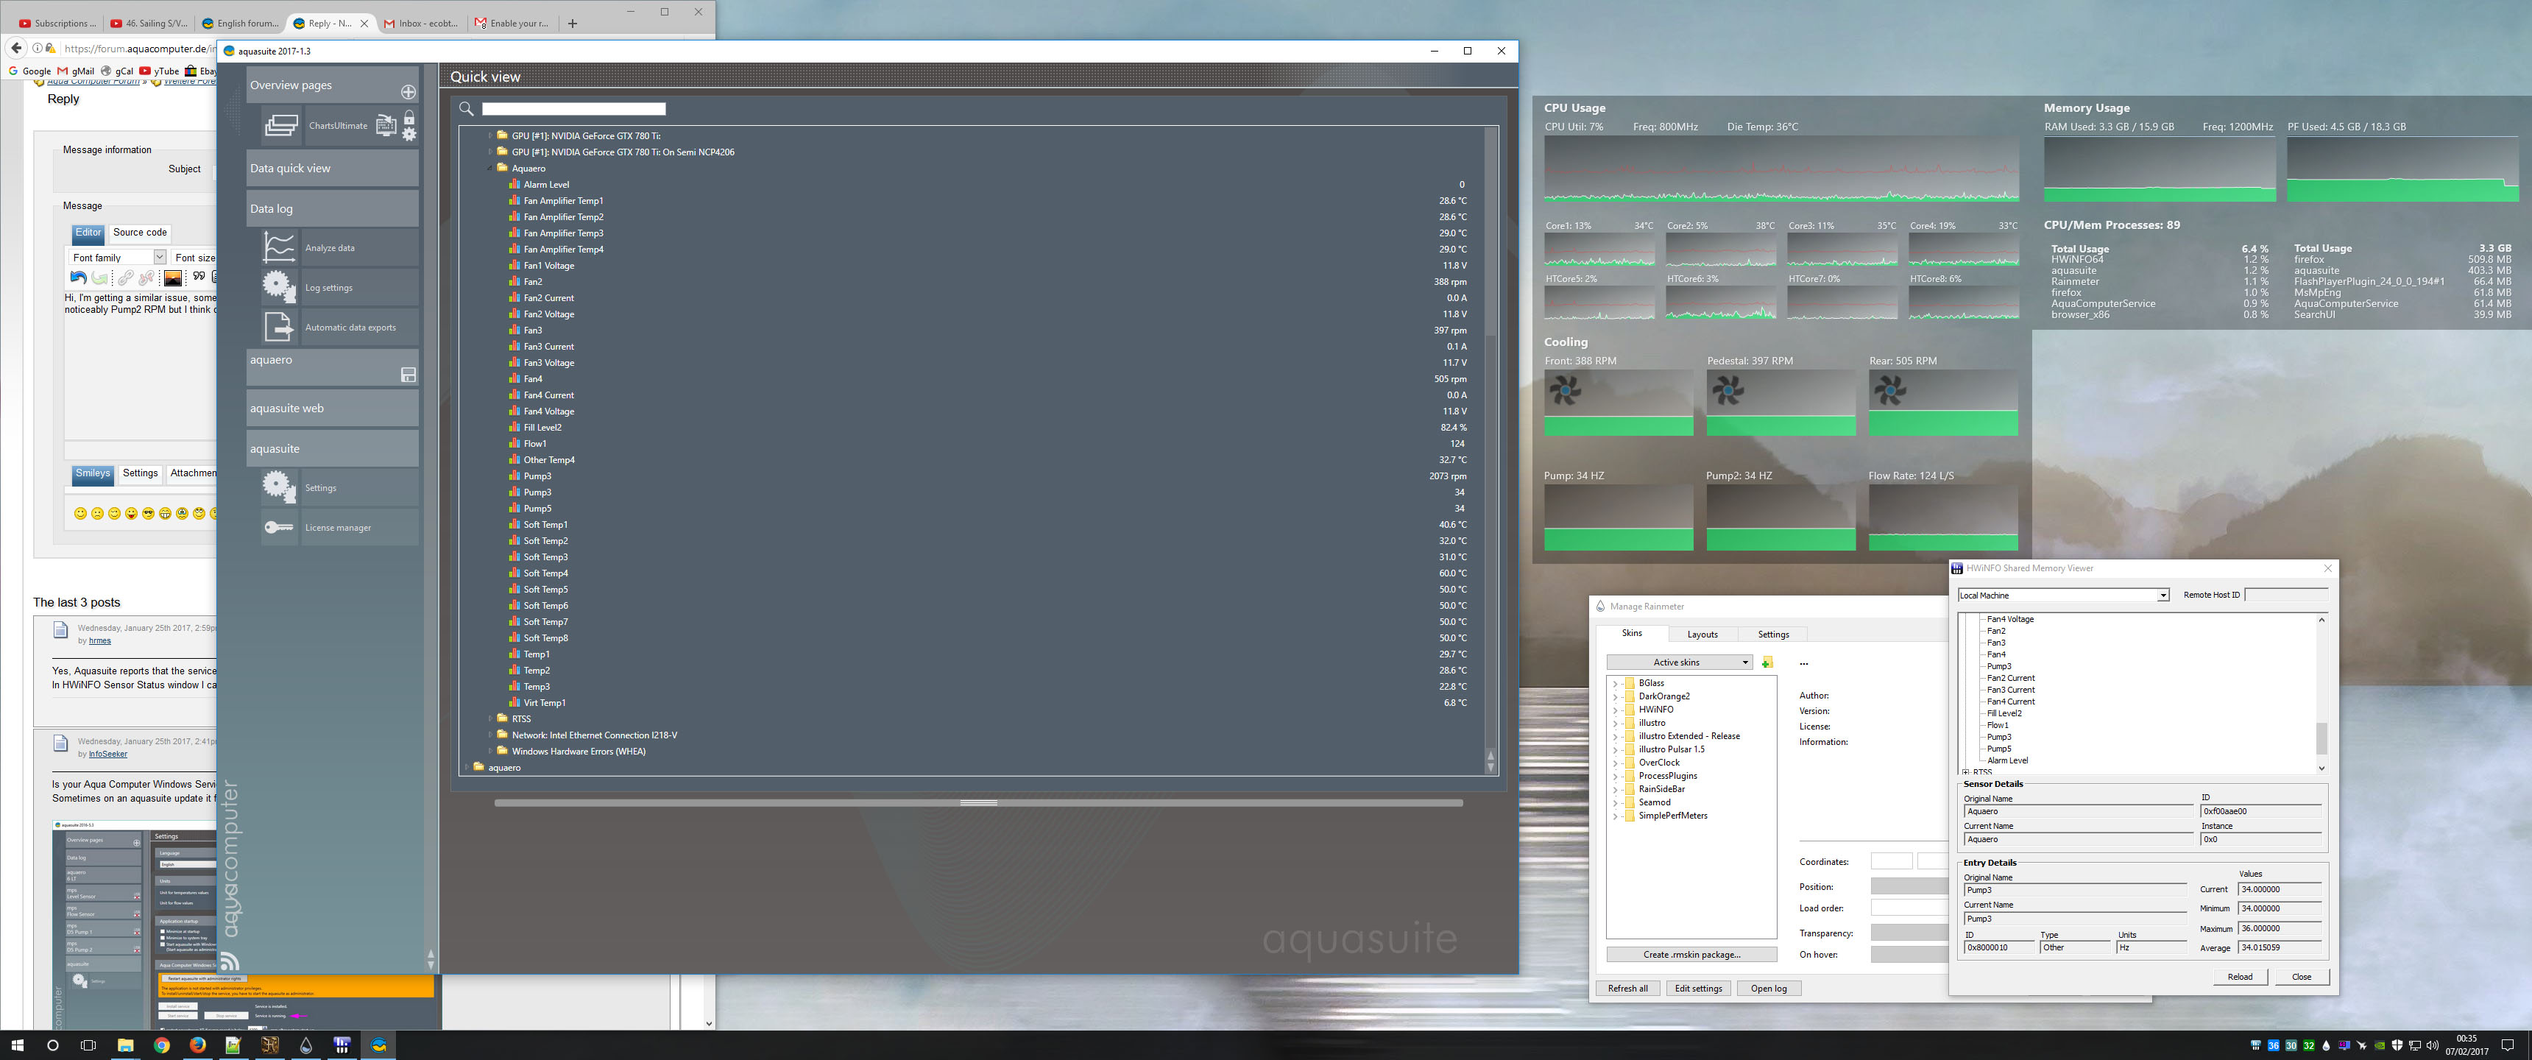This screenshot has width=2532, height=1060.
Task: Switch to the Layouts tab in Rainmeter
Action: [x=1702, y=635]
